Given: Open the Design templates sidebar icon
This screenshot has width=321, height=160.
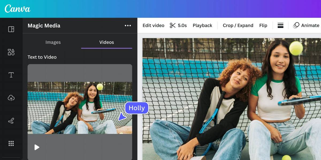Looking at the screenshot, I should tap(11, 29).
